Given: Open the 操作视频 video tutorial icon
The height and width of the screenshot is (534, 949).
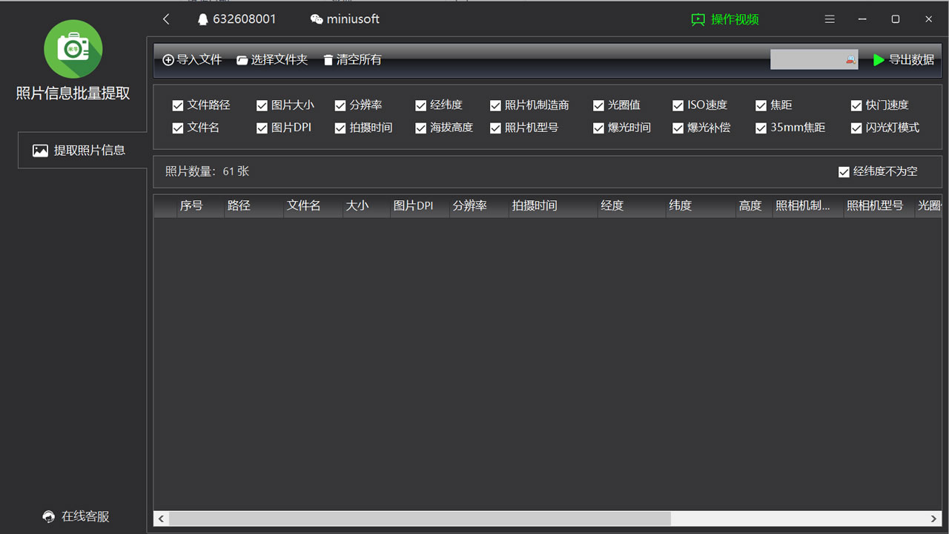Looking at the screenshot, I should [697, 19].
